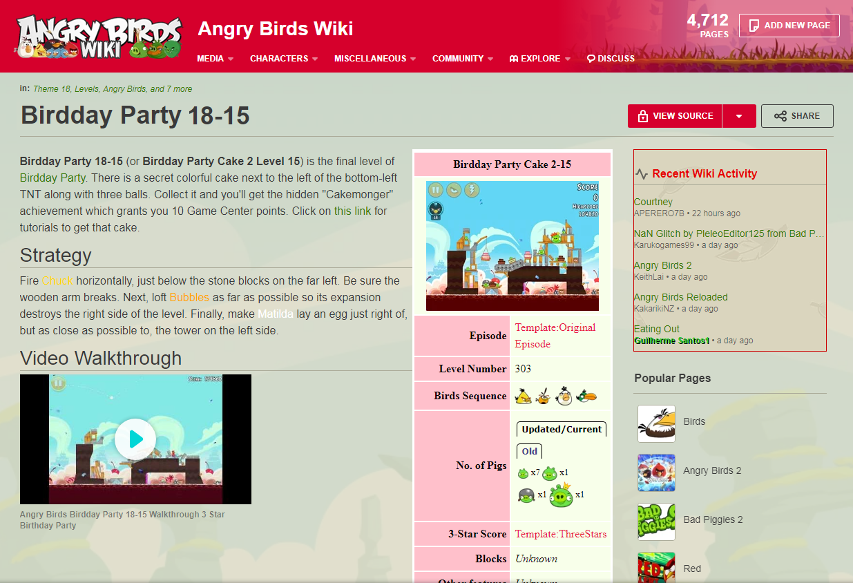Follow the Birdday Party link in the intro

pos(52,178)
